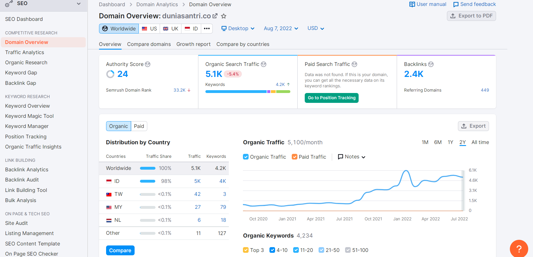
Task: Filter by UK flag
Action: tap(170, 28)
